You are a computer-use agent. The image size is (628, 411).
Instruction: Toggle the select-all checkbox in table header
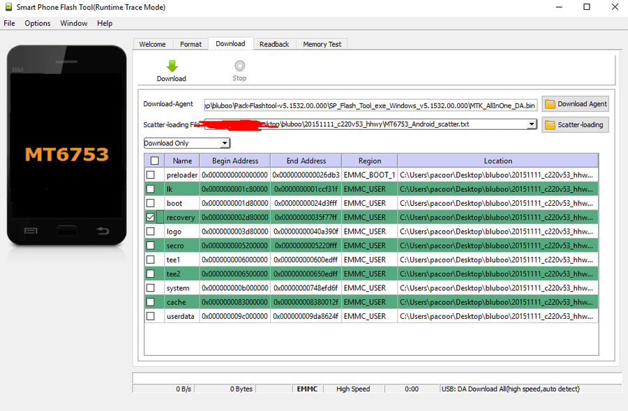(x=155, y=160)
